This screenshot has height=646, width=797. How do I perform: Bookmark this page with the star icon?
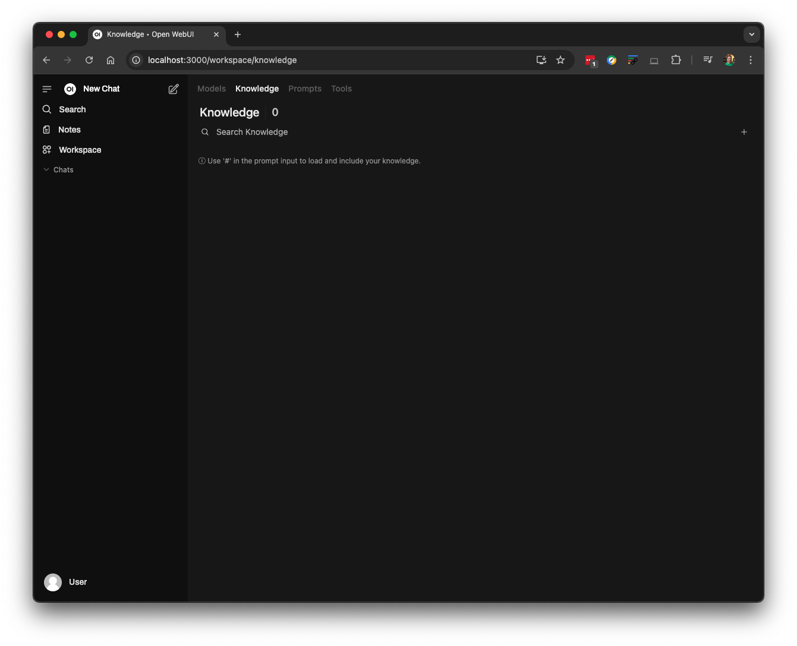point(560,60)
